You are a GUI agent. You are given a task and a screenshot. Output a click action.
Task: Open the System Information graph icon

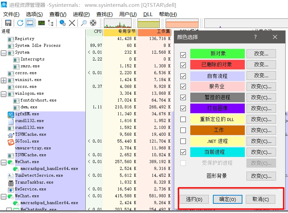[41, 23]
